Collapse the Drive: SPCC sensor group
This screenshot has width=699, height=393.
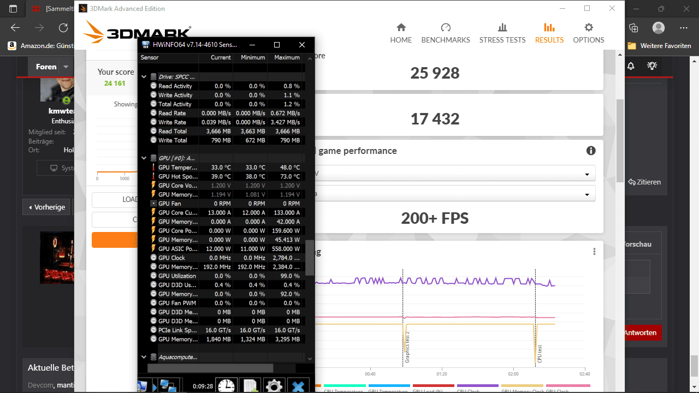tap(144, 77)
